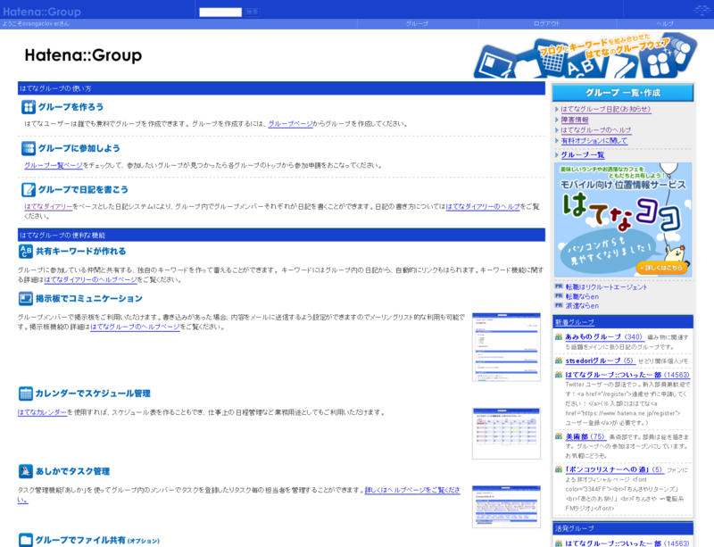Click the group icon next to 美術部
The image size is (714, 547).
559,435
